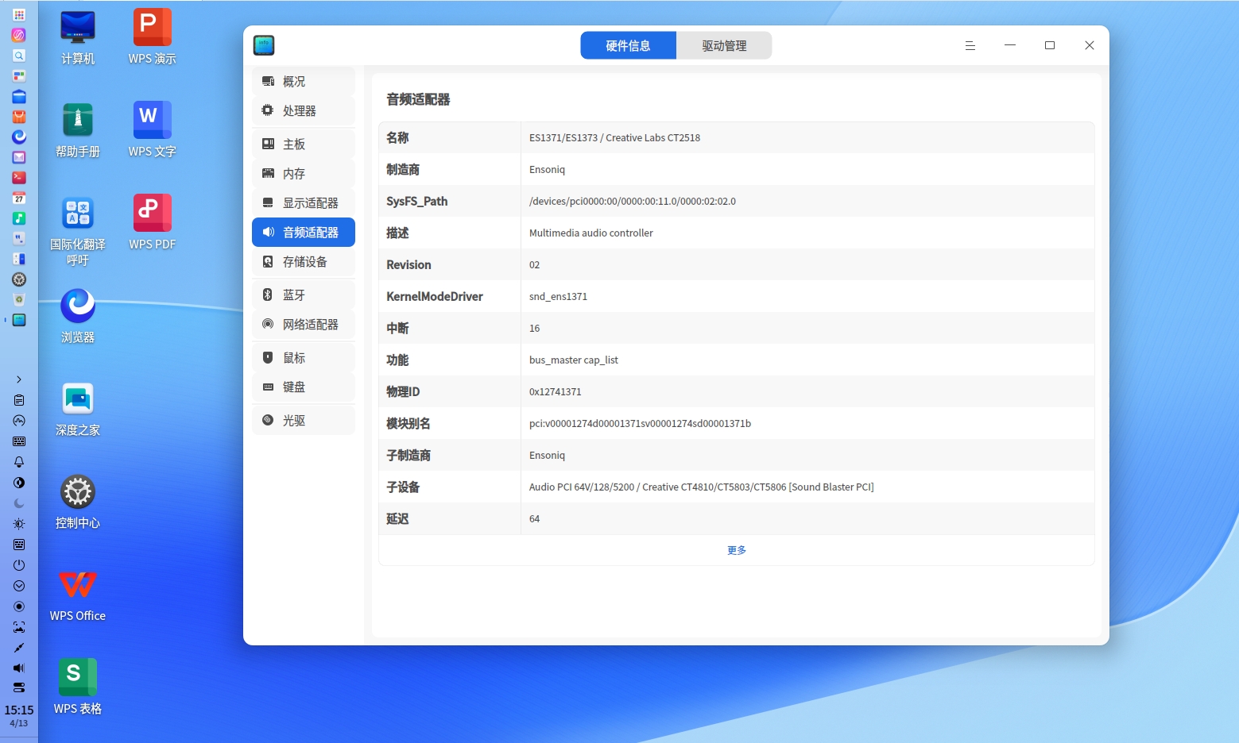Screen dimensions: 1239x743
Task: Open 网络适配器 network adapter section
Action: pyautogui.click(x=304, y=325)
